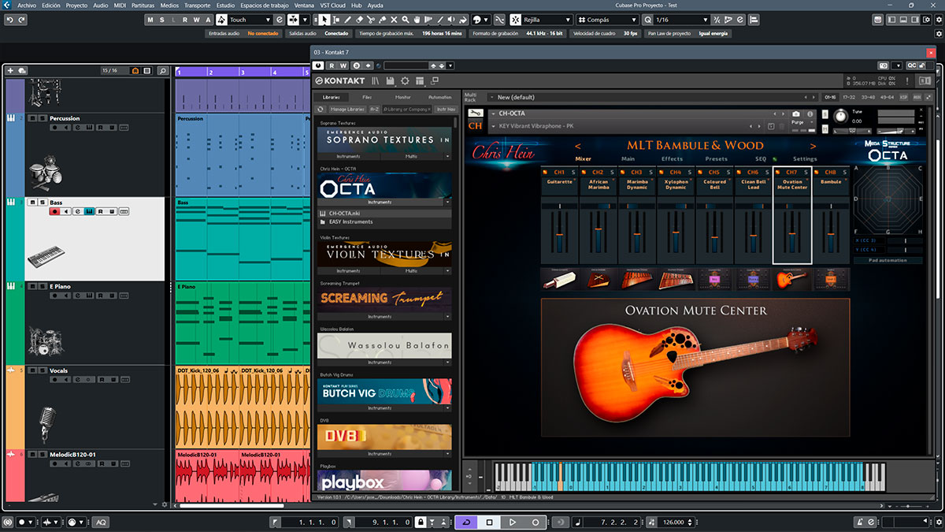Click the CH-OCTA wrench edit icon
Image resolution: width=945 pixels, height=532 pixels.
tap(476, 113)
